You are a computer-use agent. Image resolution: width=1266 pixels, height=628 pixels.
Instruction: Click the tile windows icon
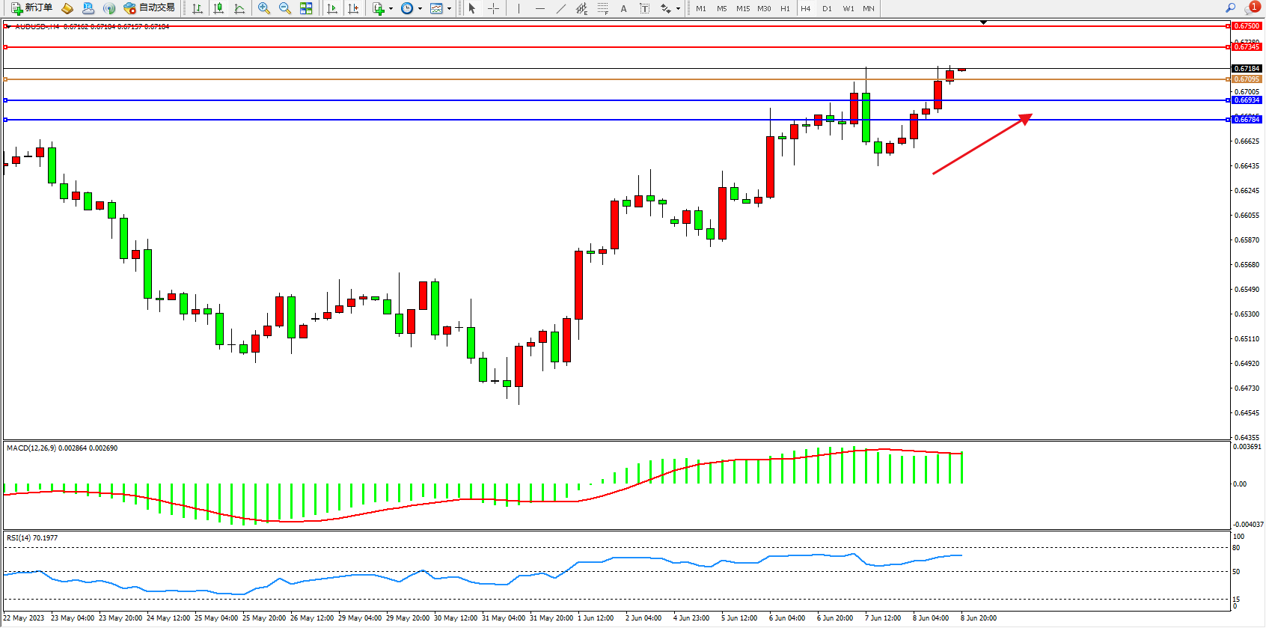click(x=306, y=8)
